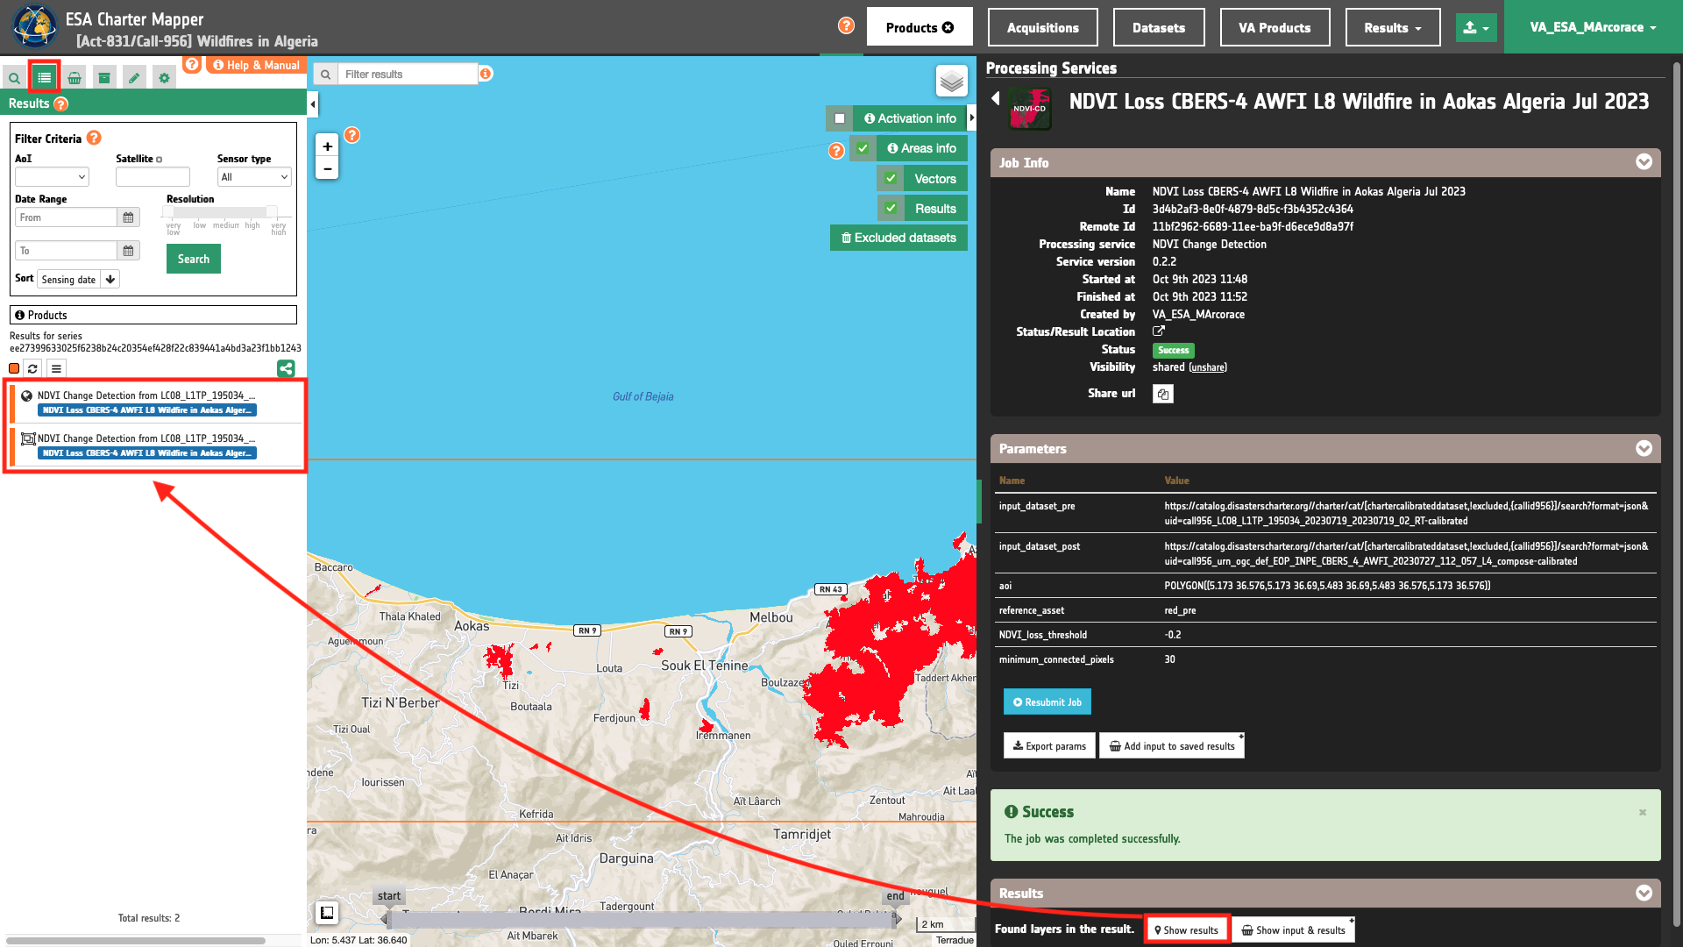Switch to the Products tab
This screenshot has width=1683, height=947.
tap(920, 27)
